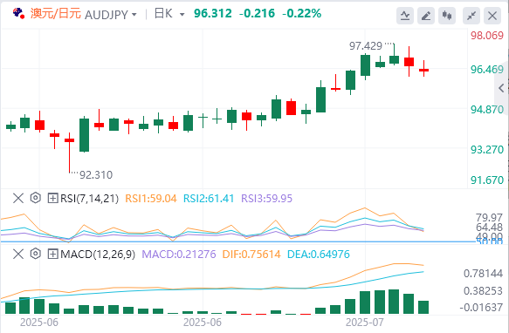
Task: Click the tallest MACD histogram bar
Action: (394, 302)
